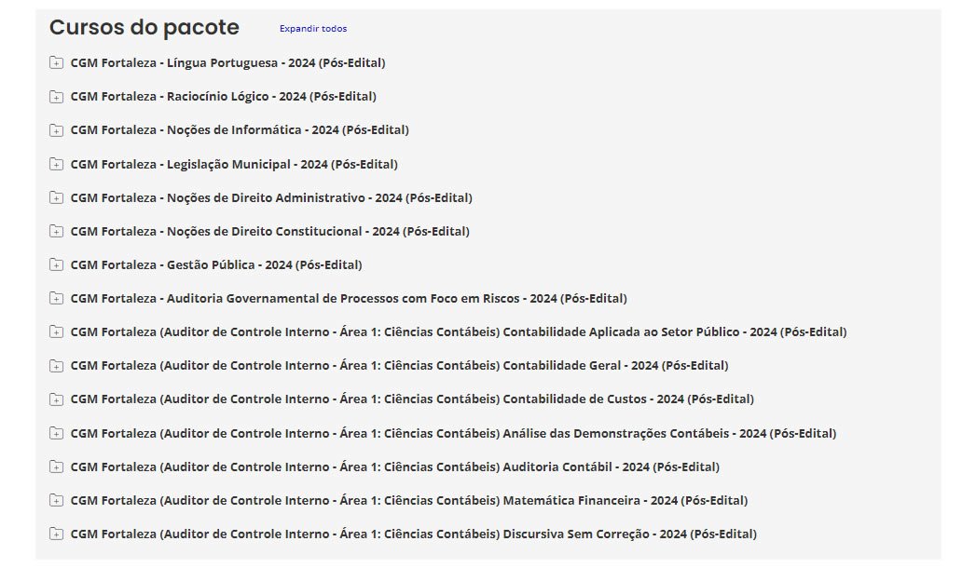Screen dimensions: 976x568
Task: Click folder icon beside Noções de Direito Administrativo
Action: (56, 197)
